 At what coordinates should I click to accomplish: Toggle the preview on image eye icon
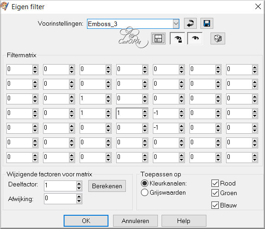click(x=195, y=38)
